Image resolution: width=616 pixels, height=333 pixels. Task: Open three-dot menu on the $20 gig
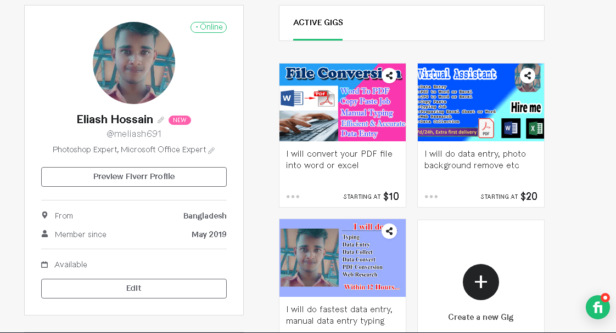click(x=431, y=196)
